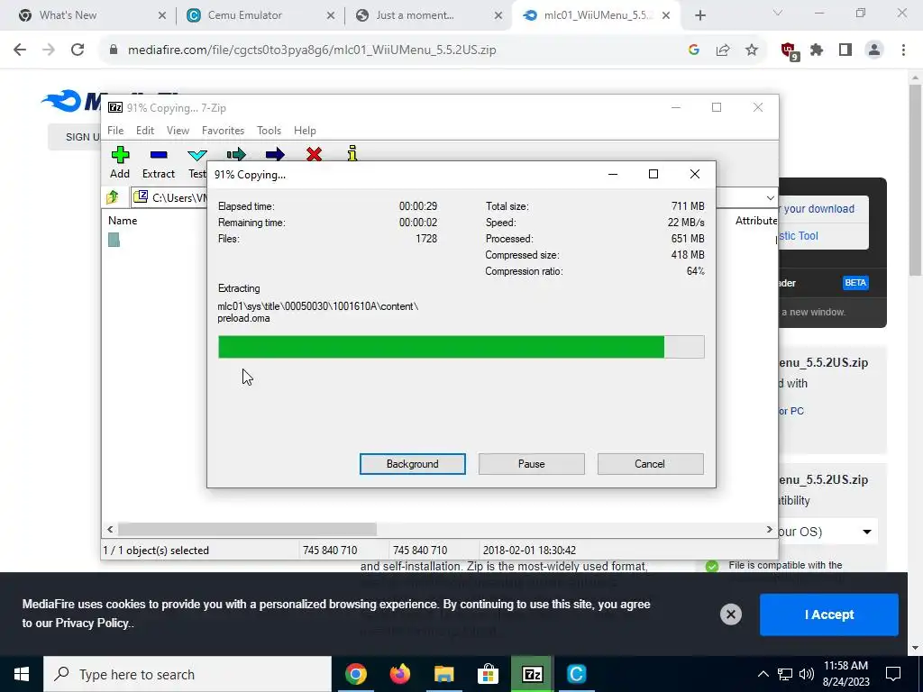The width and height of the screenshot is (923, 692).
Task: Click the Attributes column header
Action: tap(756, 221)
